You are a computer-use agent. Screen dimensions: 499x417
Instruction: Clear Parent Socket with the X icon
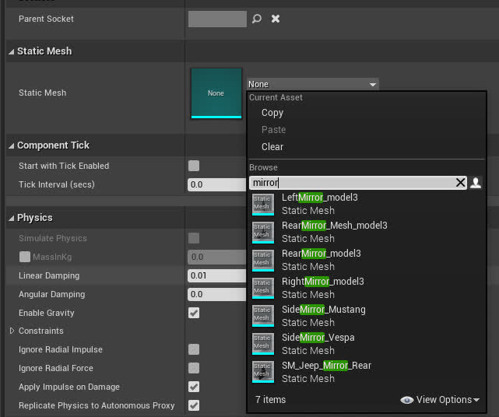[x=276, y=19]
